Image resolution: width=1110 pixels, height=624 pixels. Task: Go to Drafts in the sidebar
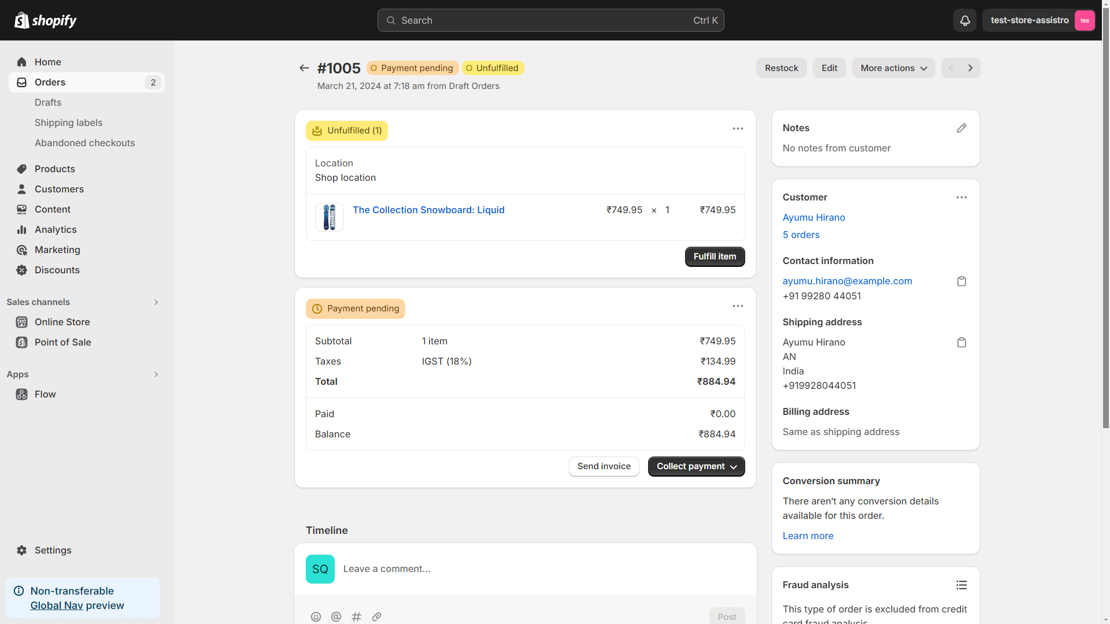pyautogui.click(x=48, y=102)
